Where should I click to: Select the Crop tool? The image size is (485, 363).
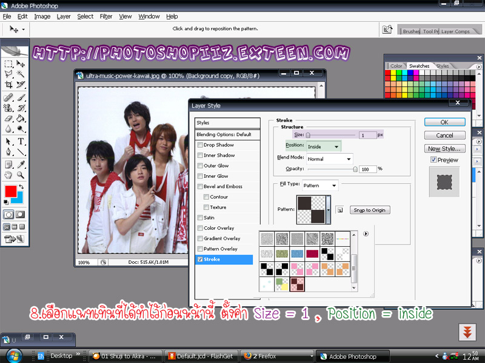point(8,85)
